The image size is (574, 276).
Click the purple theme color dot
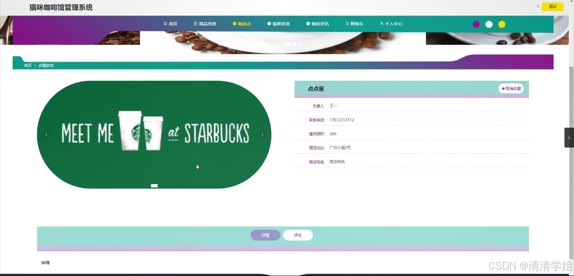pyautogui.click(x=476, y=24)
